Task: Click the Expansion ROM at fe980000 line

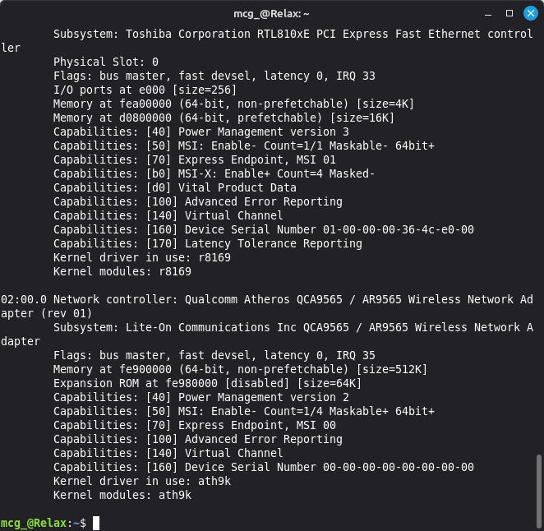Action: coord(207,383)
